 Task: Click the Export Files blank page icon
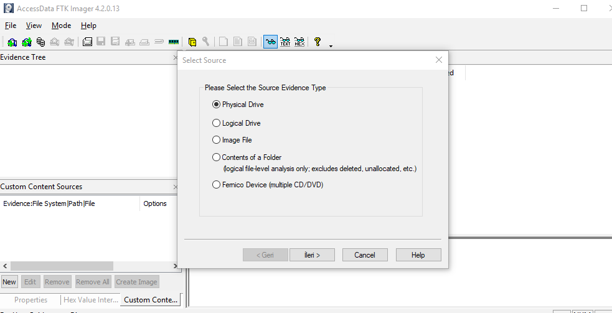[x=224, y=42]
